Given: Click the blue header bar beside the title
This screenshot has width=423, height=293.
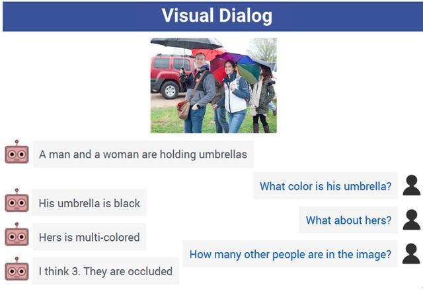Looking at the screenshot, I should tap(81, 16).
